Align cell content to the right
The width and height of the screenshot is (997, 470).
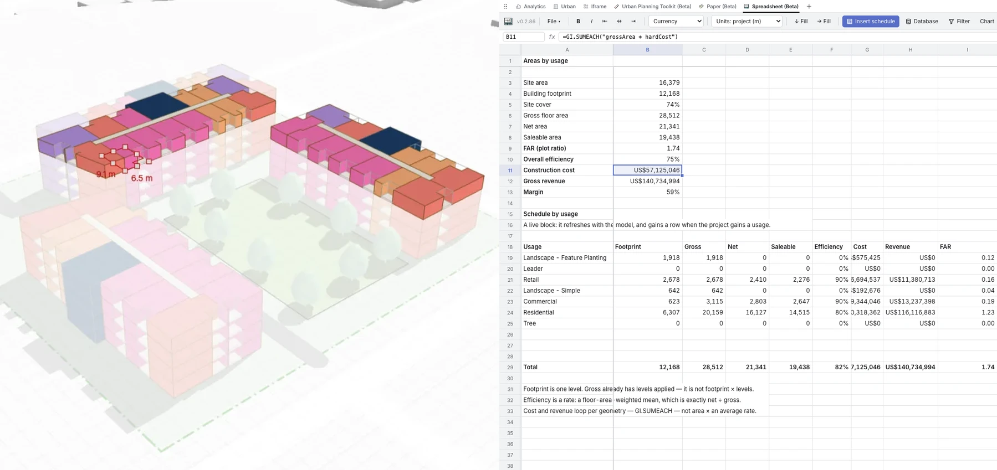tap(633, 22)
